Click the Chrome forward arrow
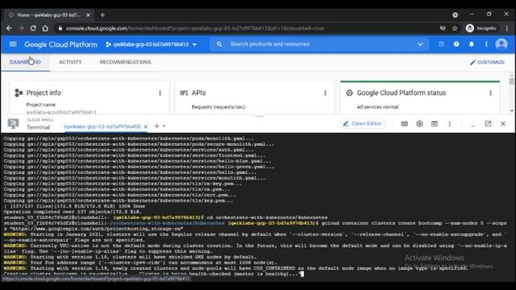516x290 pixels. (x=22, y=28)
